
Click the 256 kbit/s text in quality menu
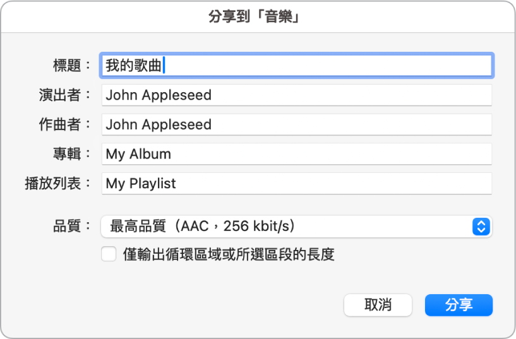[256, 226]
